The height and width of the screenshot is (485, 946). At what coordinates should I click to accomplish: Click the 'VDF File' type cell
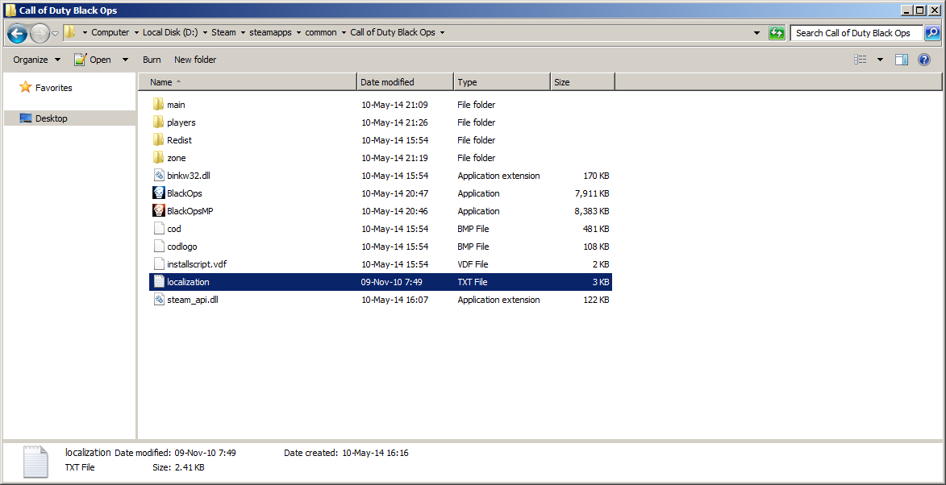[473, 264]
